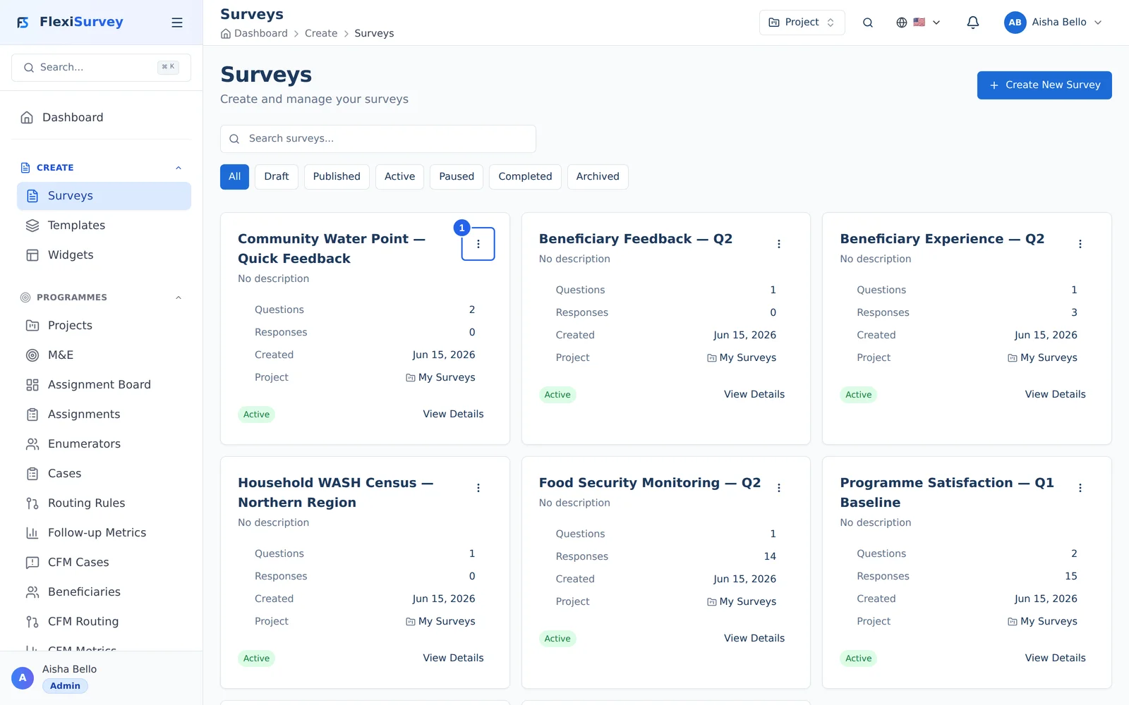
Task: Click Dashboard breadcrumb link
Action: 260,34
